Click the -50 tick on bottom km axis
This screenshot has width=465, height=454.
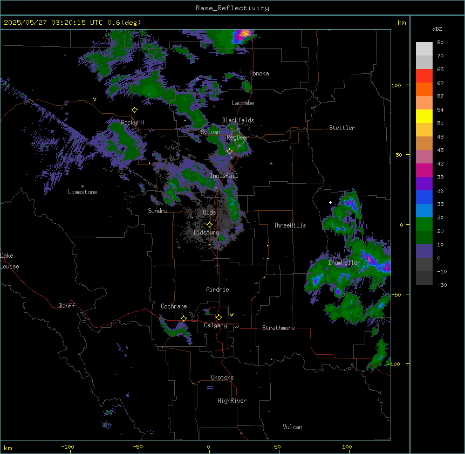pos(138,446)
